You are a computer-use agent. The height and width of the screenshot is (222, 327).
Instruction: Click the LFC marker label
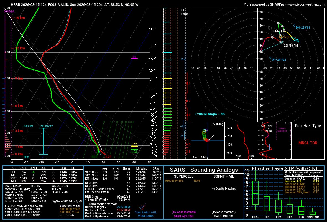click(134, 145)
